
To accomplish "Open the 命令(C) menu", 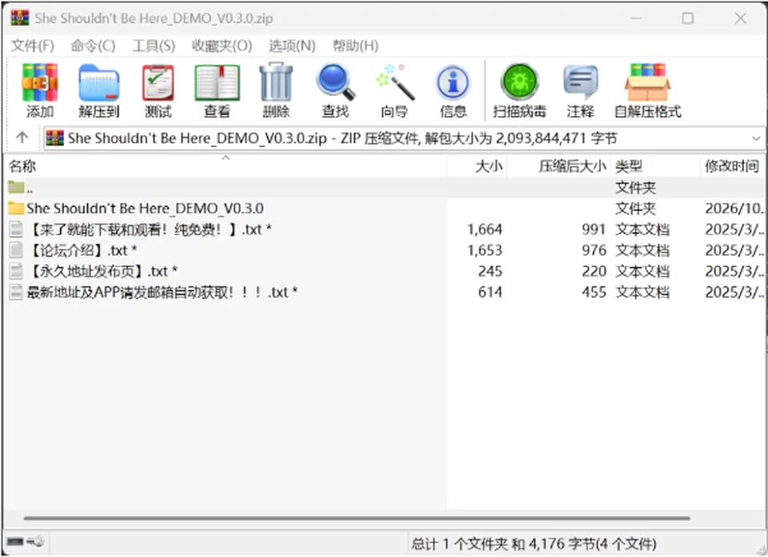I will coord(93,46).
